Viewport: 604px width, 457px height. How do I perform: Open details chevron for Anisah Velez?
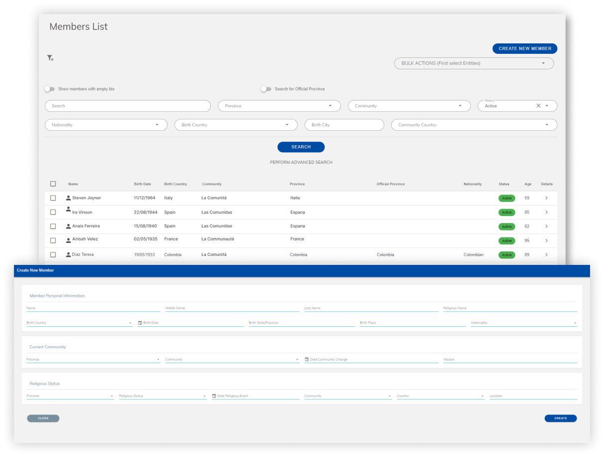coord(547,240)
